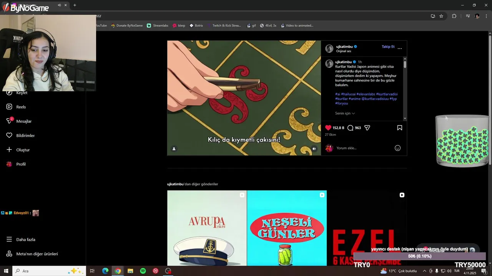Screen dimensions: 492x276
Task: Open Twitch & Kick Strea... bookmark
Action: pyautogui.click(x=224, y=26)
